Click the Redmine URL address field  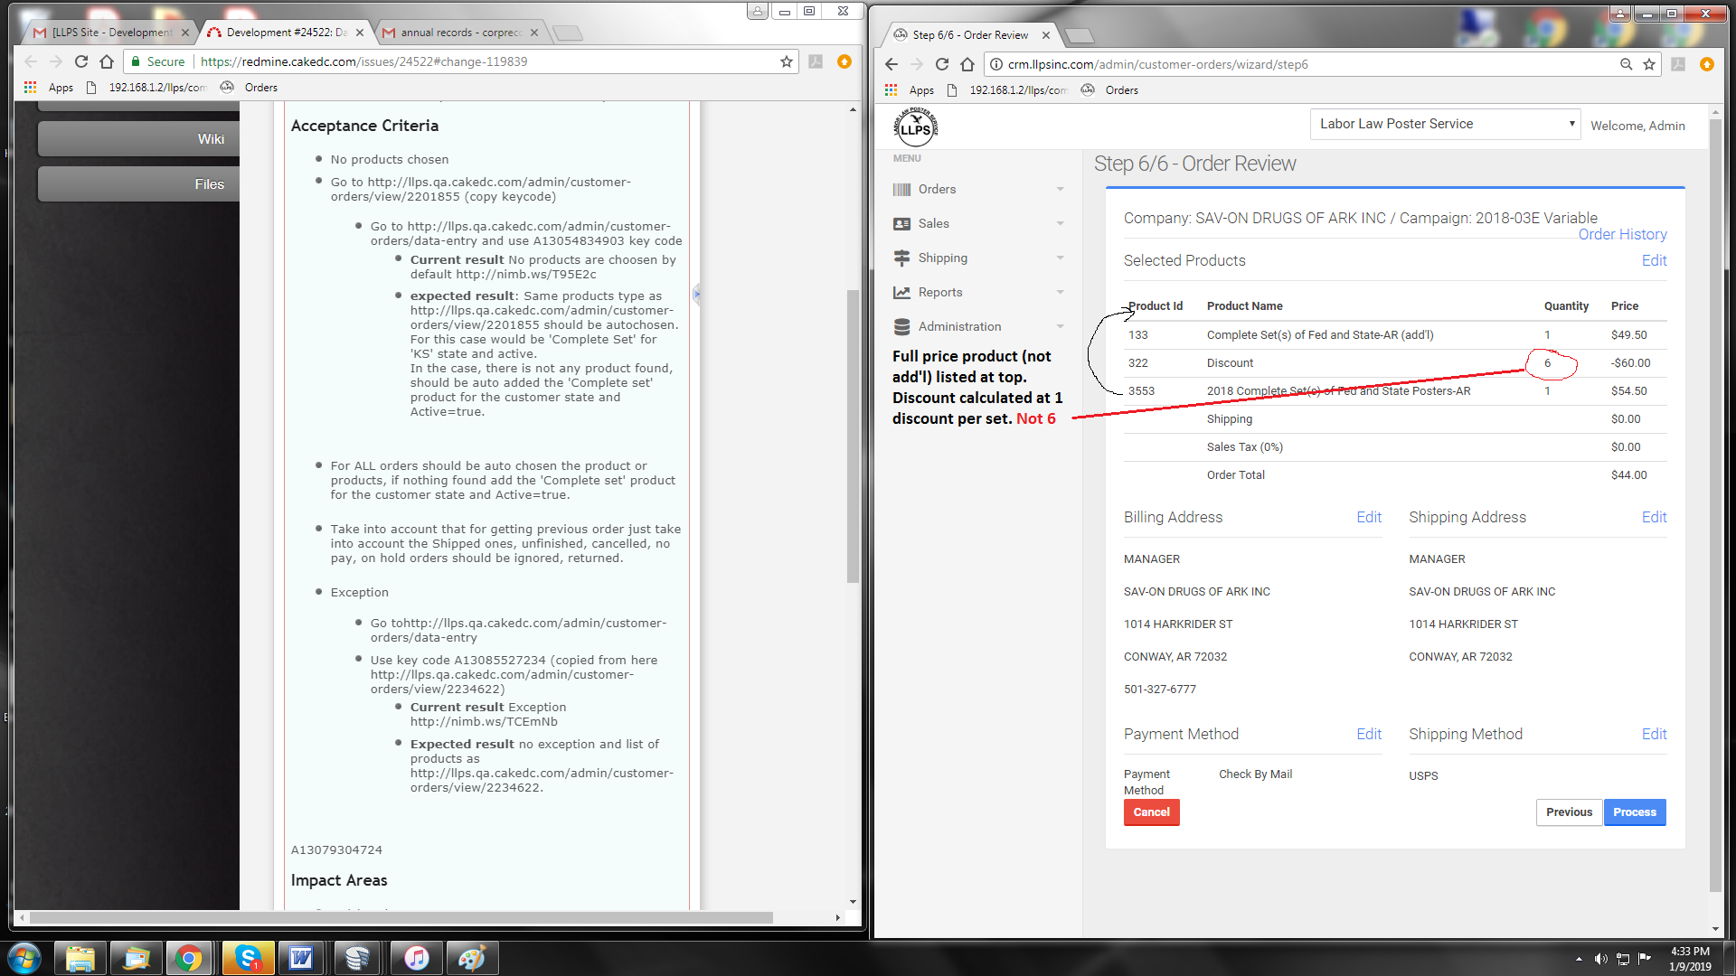coord(488,61)
